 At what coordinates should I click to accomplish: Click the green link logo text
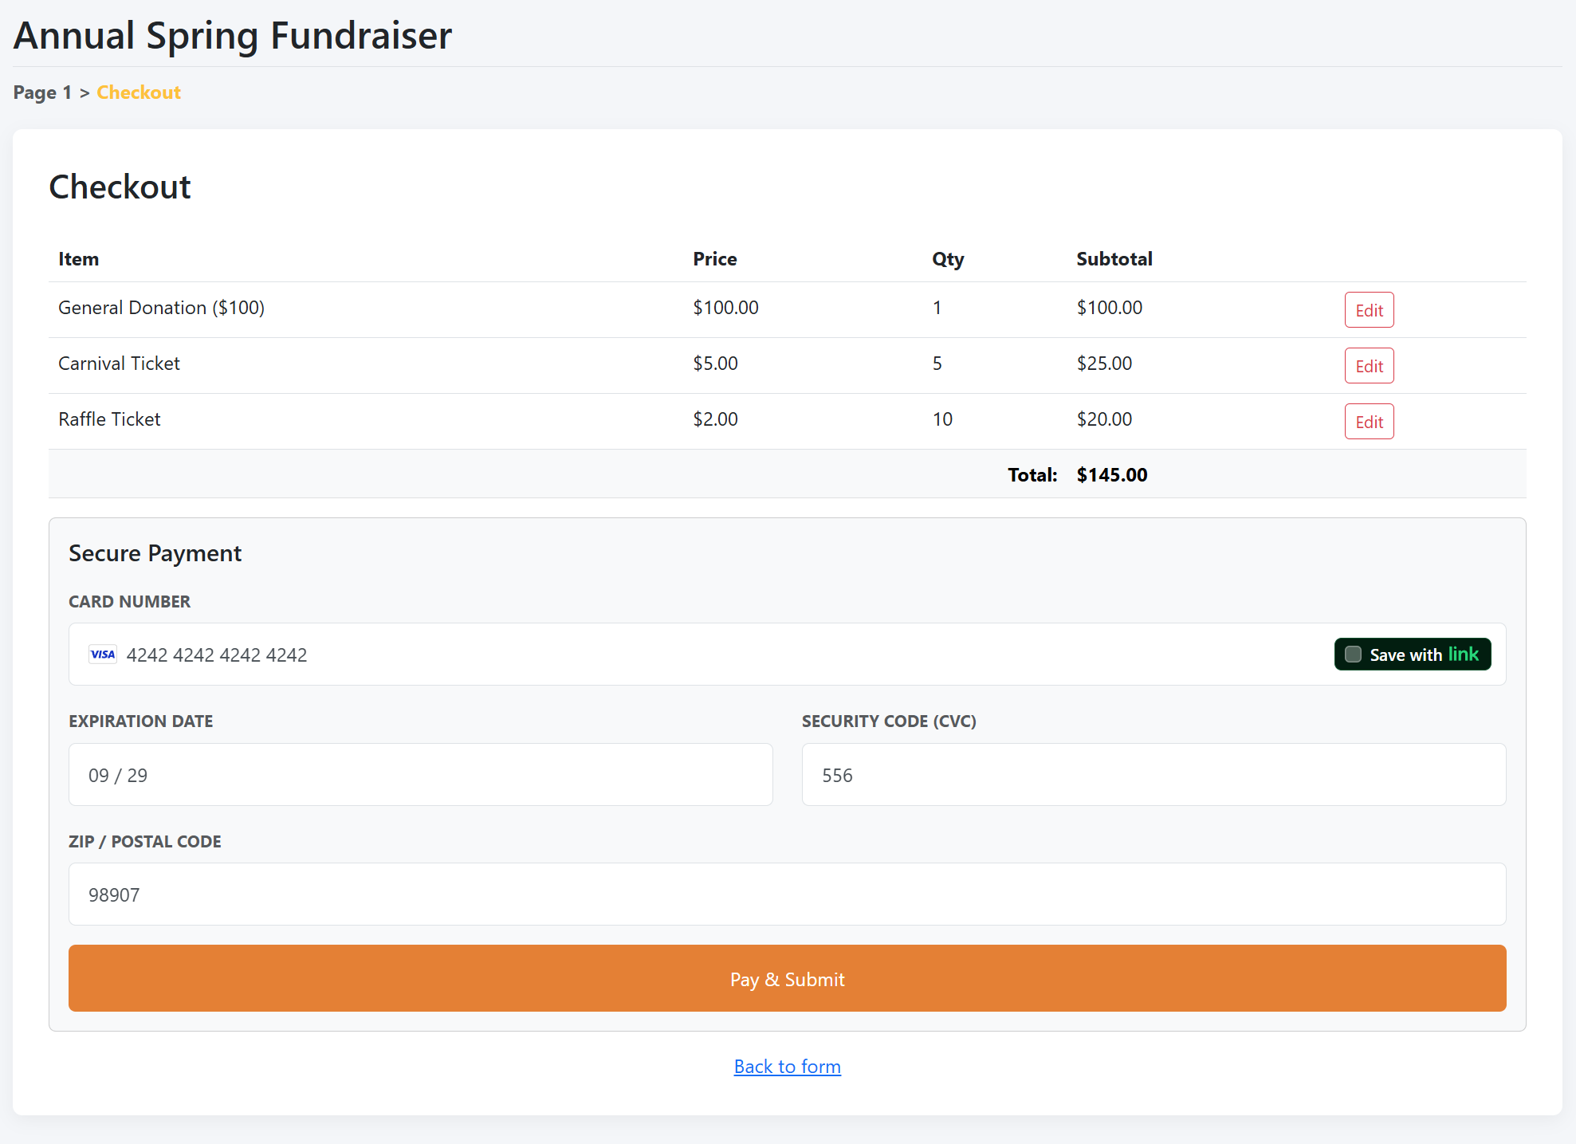point(1464,654)
